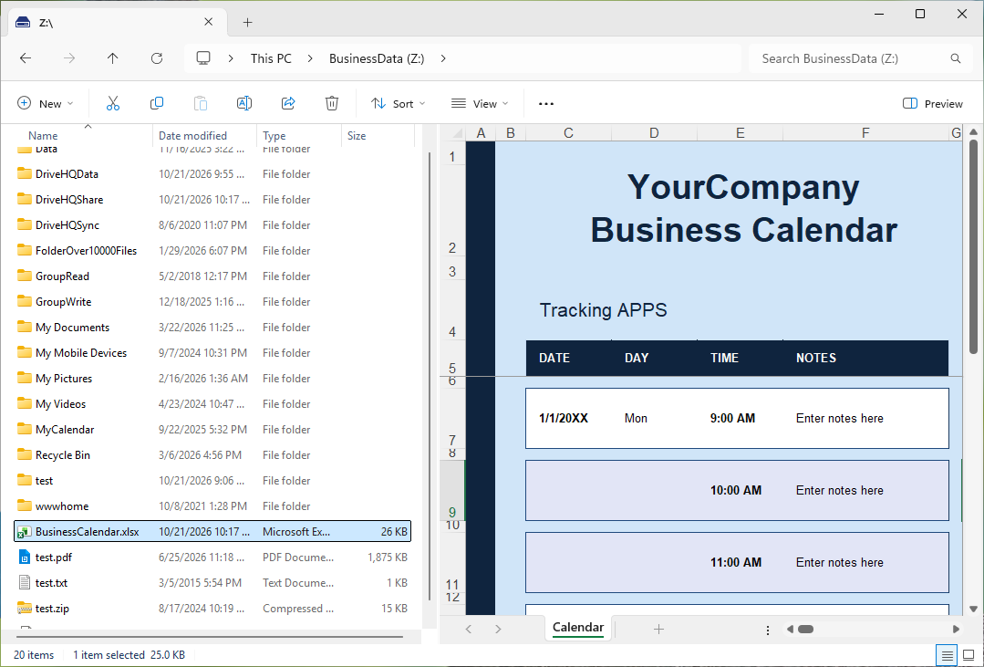Click the Cut scissors icon
Image resolution: width=984 pixels, height=667 pixels.
[113, 104]
